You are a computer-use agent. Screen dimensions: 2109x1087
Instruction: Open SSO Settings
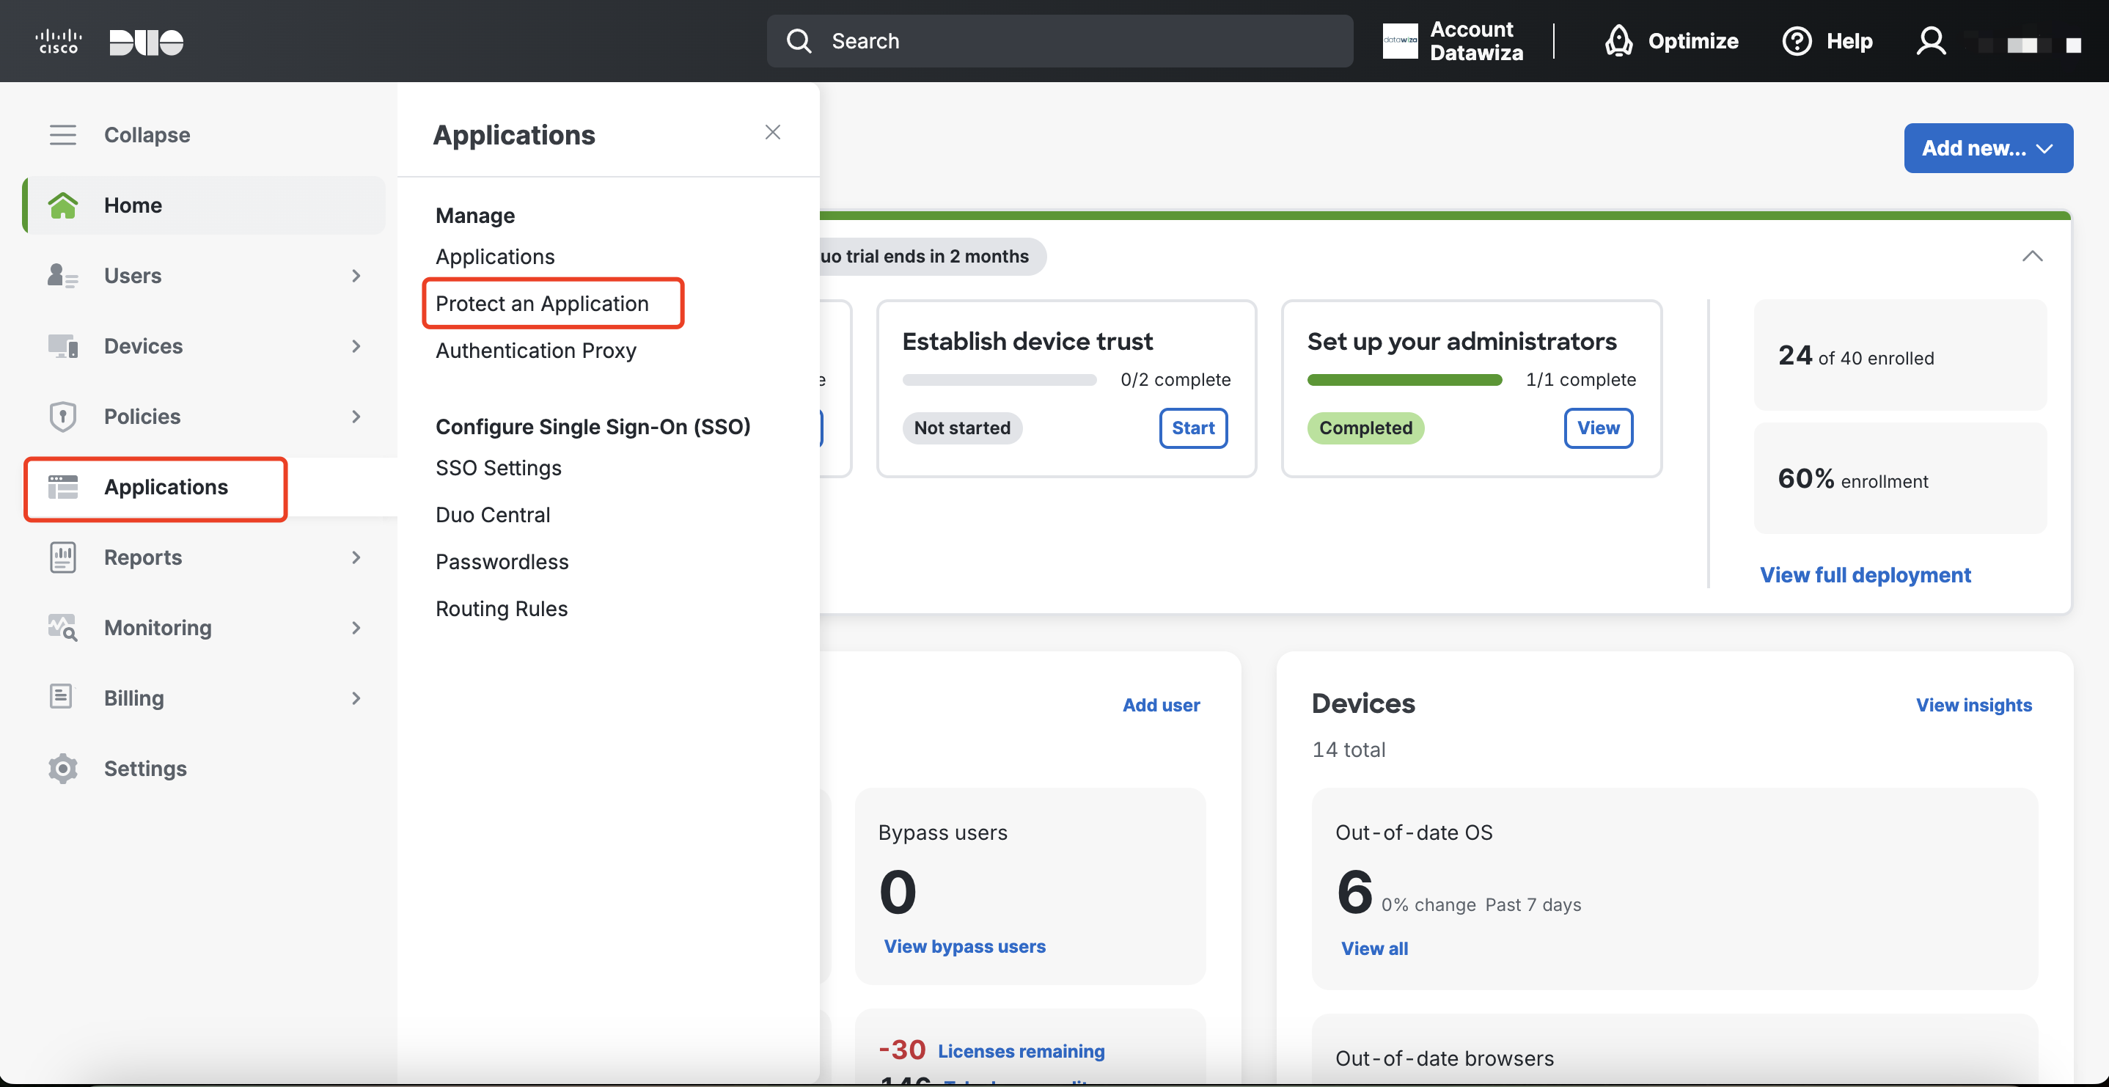[x=498, y=468]
